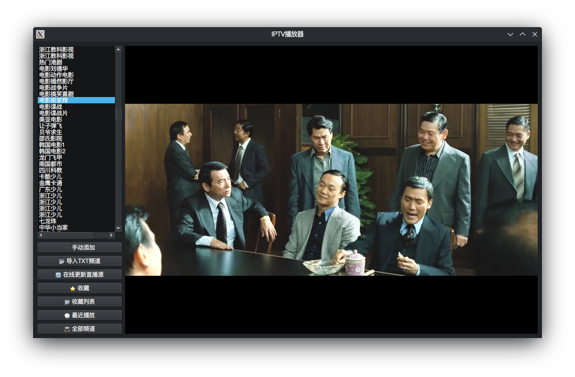Click the highlighted 电影梁家辉 channel

pyautogui.click(x=76, y=100)
